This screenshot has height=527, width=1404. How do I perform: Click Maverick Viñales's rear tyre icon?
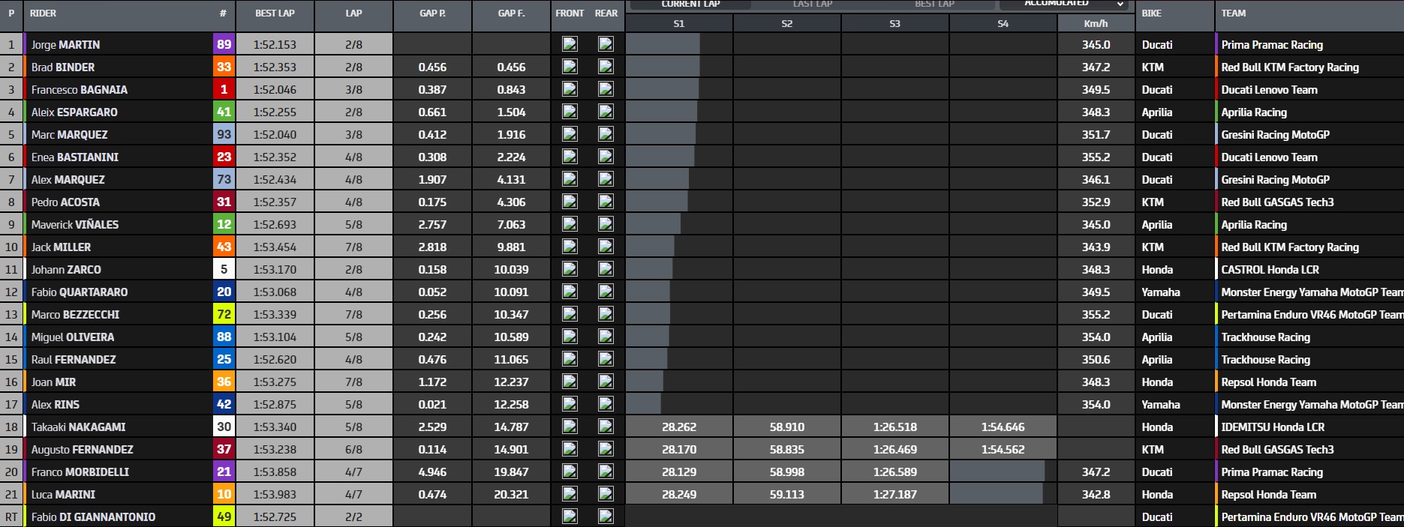pyautogui.click(x=606, y=224)
